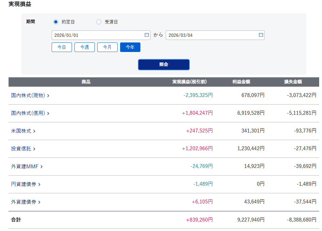This screenshot has width=322, height=231.
Task: Select the 約定日 radio button
Action: [56, 22]
